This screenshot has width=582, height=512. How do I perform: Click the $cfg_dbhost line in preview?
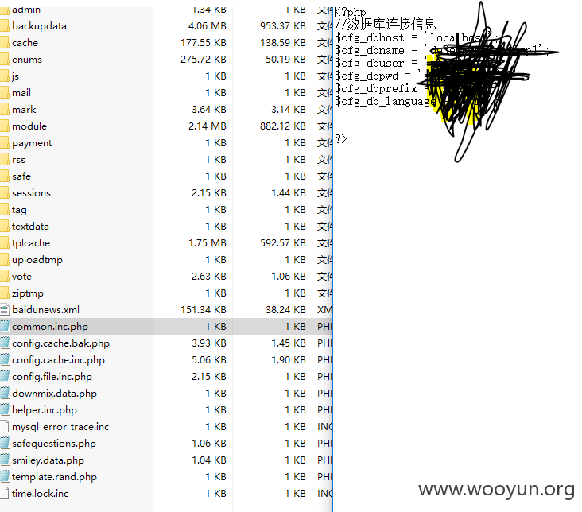click(x=416, y=38)
